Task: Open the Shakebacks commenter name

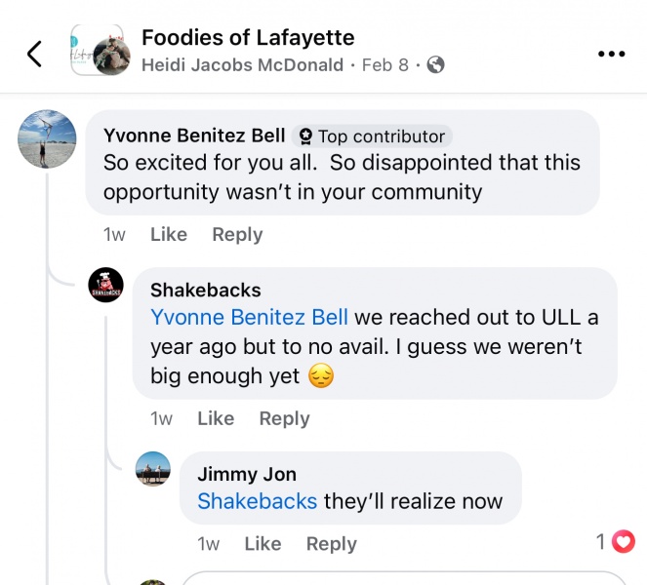Action: coord(206,290)
